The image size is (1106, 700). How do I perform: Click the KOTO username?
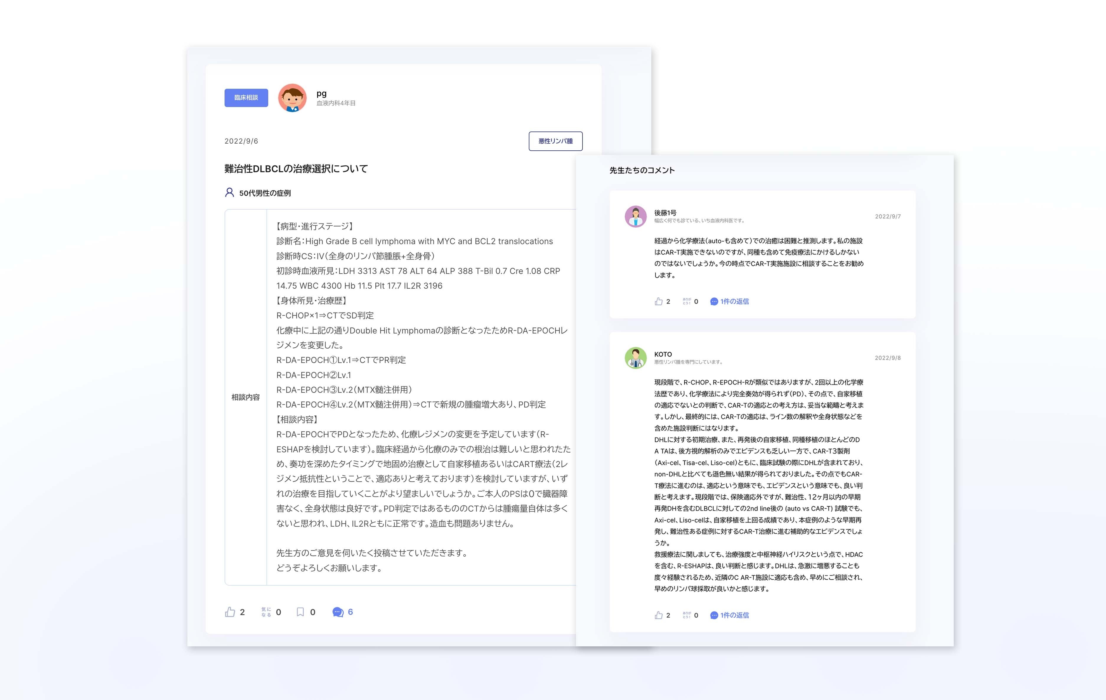tap(663, 354)
